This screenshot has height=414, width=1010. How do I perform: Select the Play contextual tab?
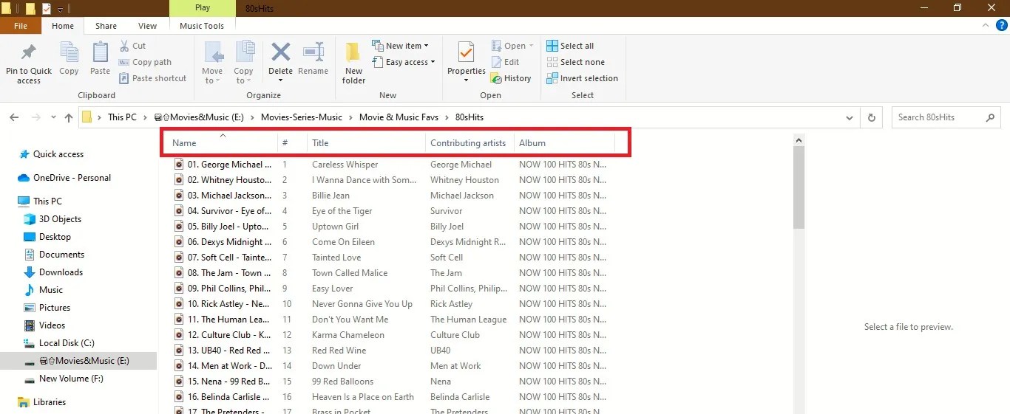click(x=203, y=8)
